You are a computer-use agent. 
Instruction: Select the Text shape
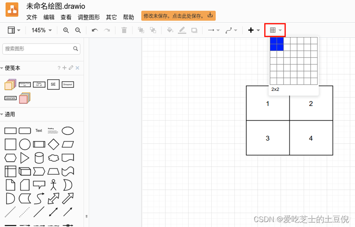pos(39,131)
